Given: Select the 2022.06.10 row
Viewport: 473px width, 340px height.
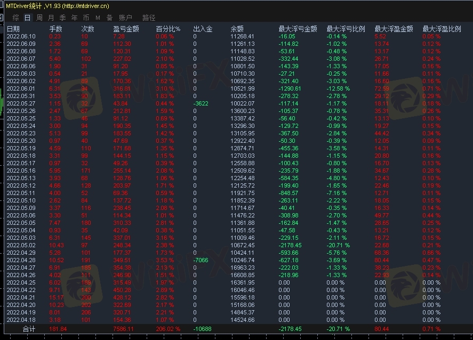Looking at the screenshot, I should [21, 36].
